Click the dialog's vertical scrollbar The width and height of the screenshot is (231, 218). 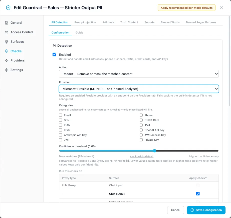[x=229, y=61]
